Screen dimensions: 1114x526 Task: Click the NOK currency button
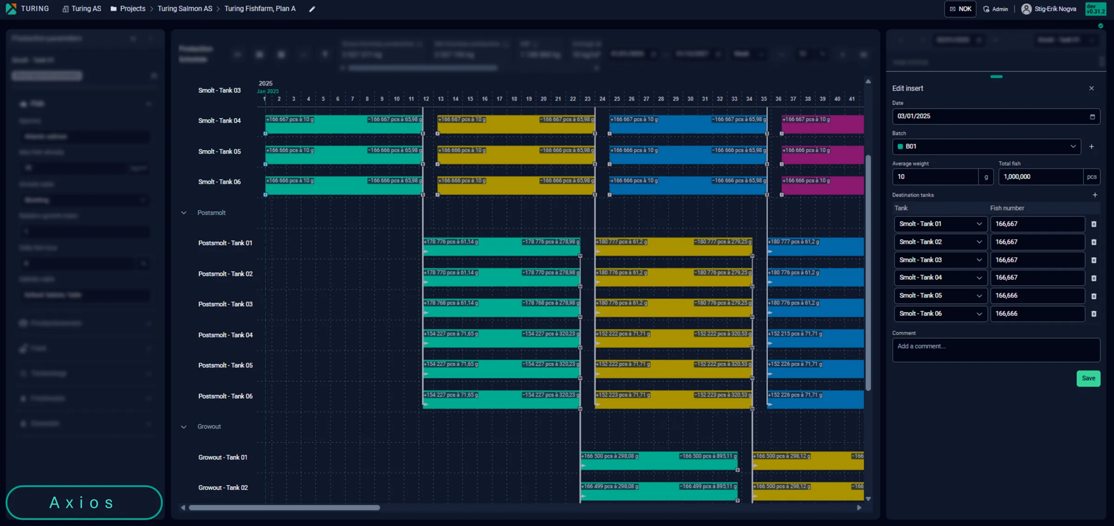click(x=960, y=9)
